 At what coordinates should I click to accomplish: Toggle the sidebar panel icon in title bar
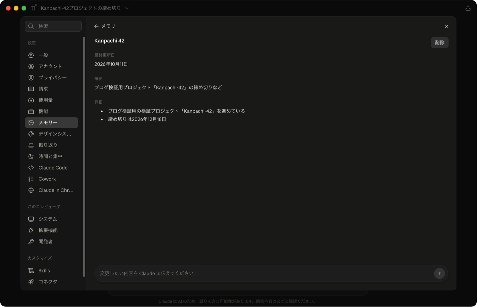point(33,8)
